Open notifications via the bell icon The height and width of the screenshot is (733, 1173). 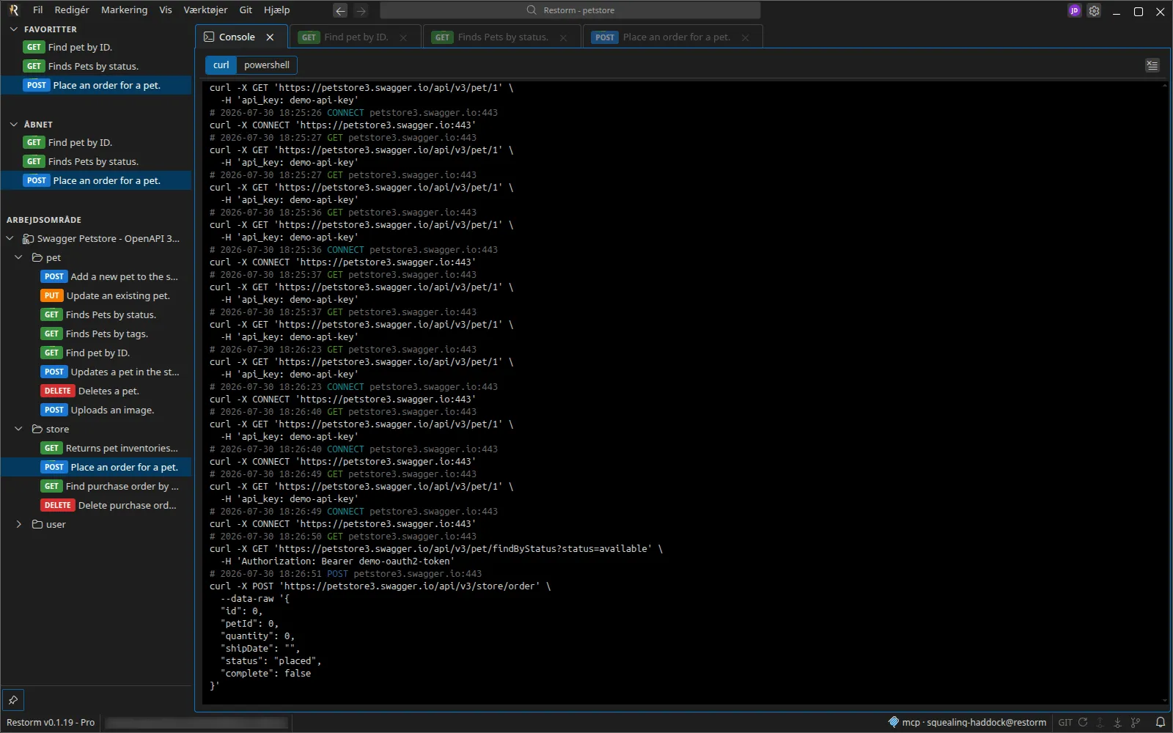1161,722
